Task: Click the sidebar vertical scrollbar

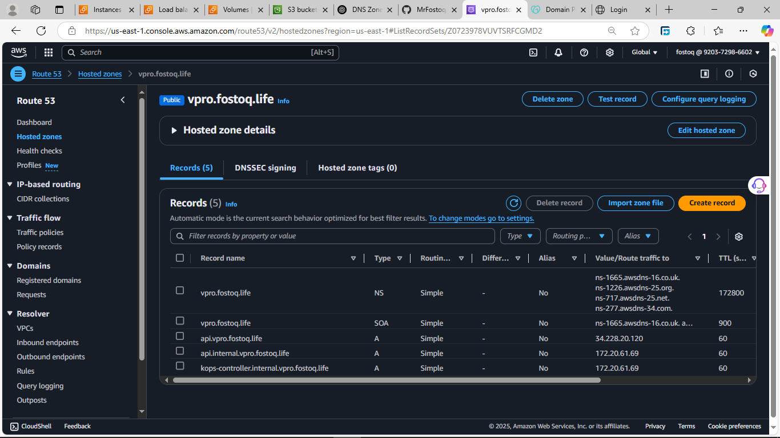Action: [142, 228]
